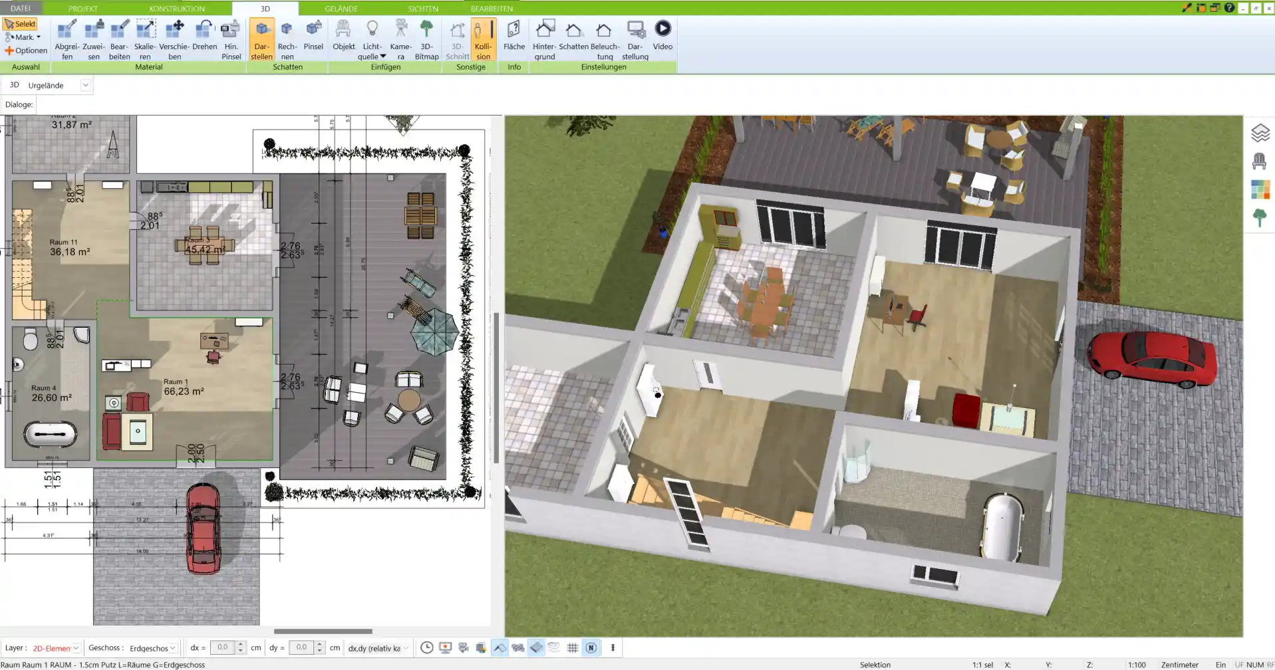1275x670 pixels.
Task: Open Darstellung settings
Action: click(635, 40)
